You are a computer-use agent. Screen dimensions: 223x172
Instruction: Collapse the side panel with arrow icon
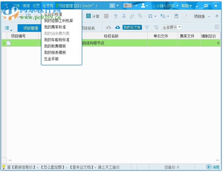pyautogui.click(x=217, y=27)
